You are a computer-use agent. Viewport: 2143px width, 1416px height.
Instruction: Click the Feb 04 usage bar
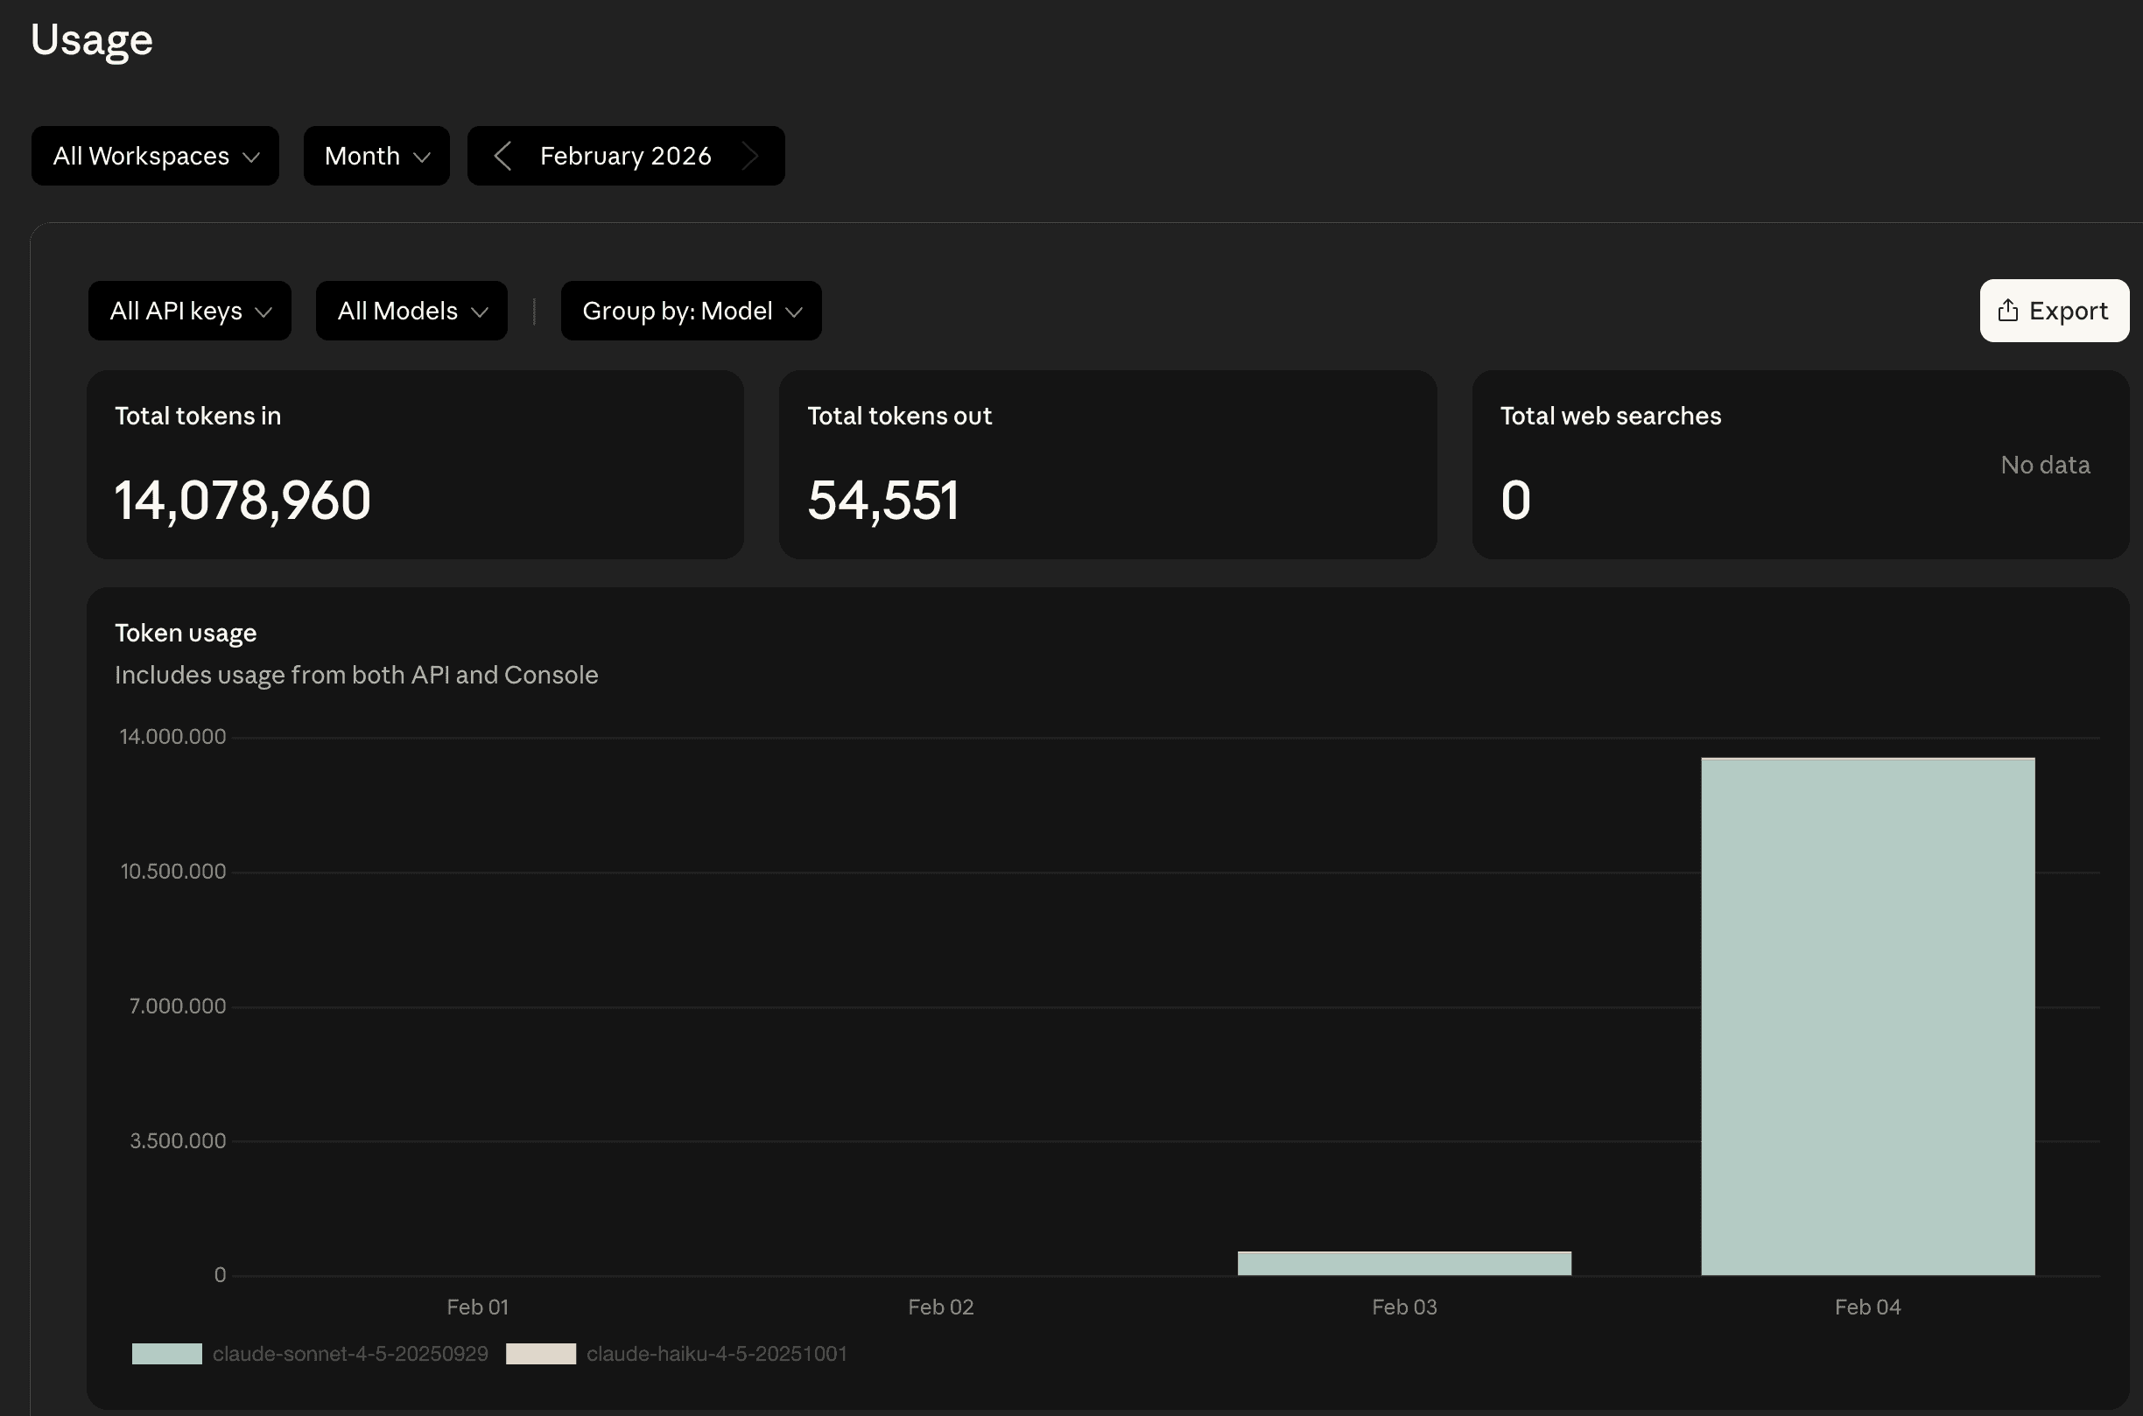pyautogui.click(x=1866, y=1016)
